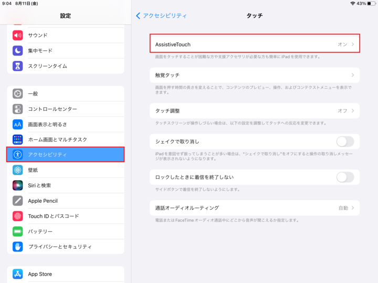Tap the Control Center toggles icon
This screenshot has height=283, width=378.
[18, 109]
